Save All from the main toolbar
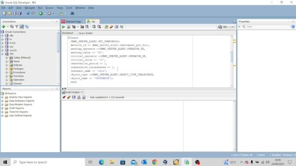 [x=19, y=13]
